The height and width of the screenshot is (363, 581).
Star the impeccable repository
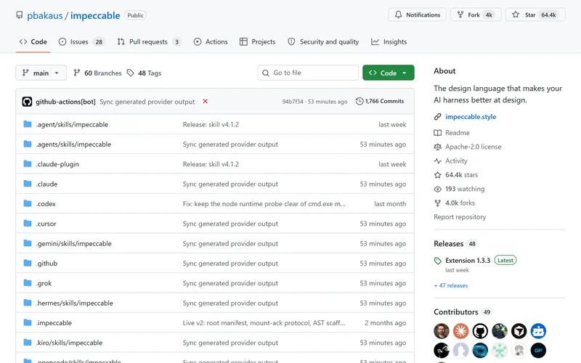pyautogui.click(x=535, y=15)
